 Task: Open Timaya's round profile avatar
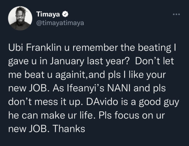pos(20,18)
